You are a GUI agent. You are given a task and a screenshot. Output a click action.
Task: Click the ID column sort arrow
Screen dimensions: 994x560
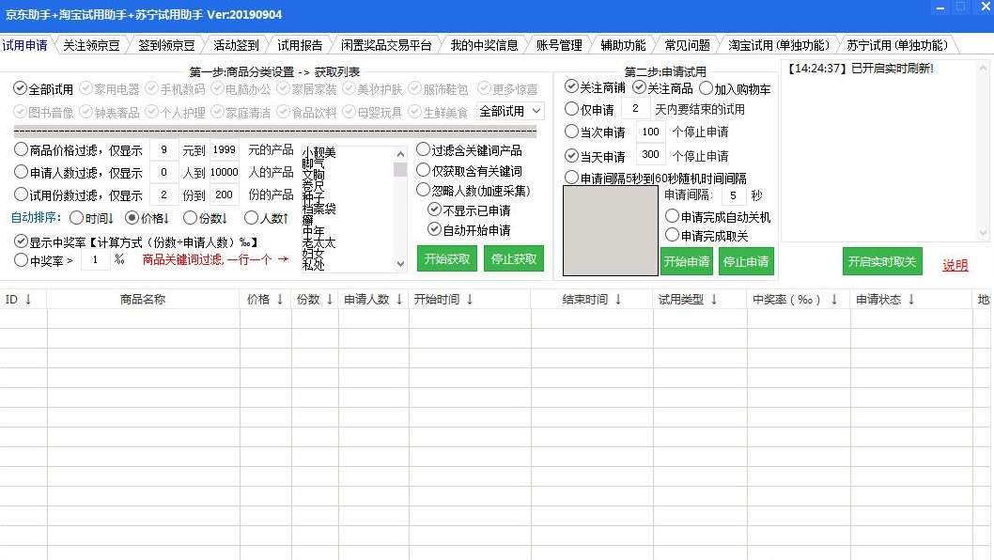27,300
